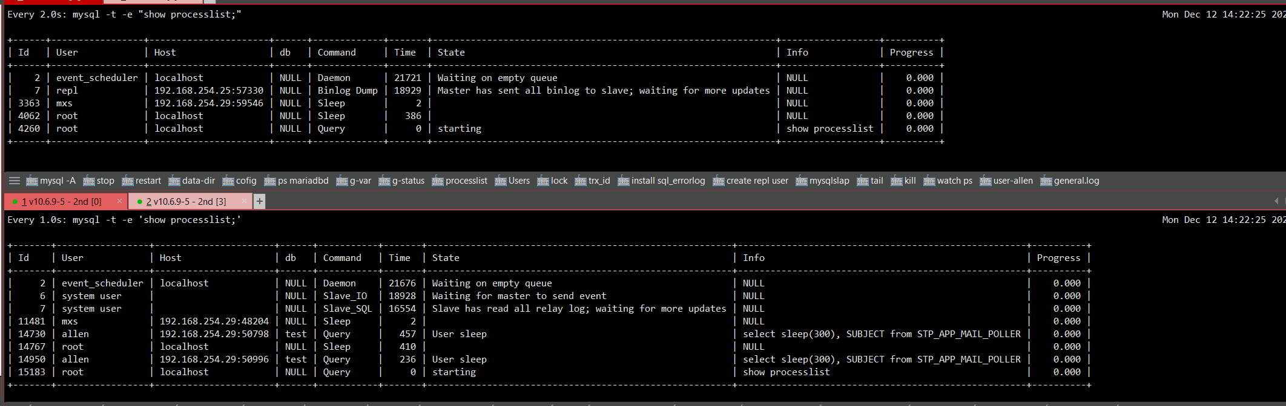Add a new session tab
The image size is (1286, 406).
tap(260, 202)
